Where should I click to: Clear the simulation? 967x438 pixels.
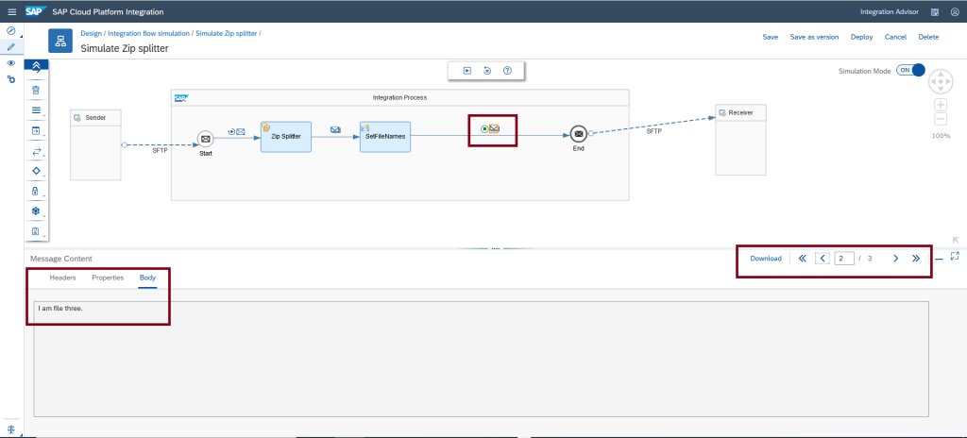click(x=487, y=71)
